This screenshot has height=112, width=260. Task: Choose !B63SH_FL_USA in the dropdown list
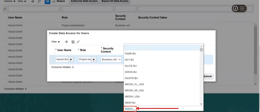(x=134, y=84)
